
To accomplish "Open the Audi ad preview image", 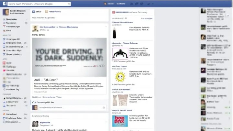I will click(69, 57).
